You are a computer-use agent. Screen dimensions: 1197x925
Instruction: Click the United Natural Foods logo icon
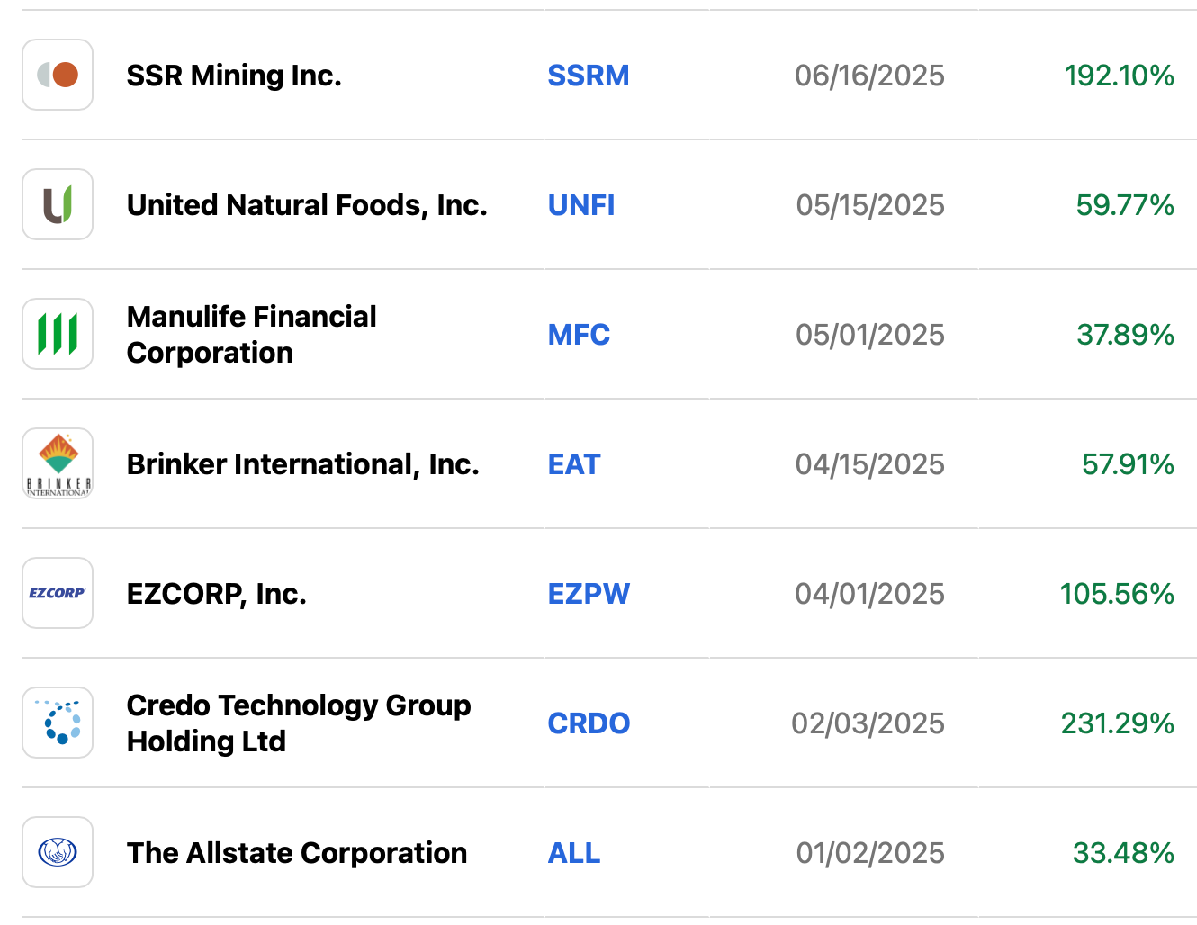tap(58, 204)
